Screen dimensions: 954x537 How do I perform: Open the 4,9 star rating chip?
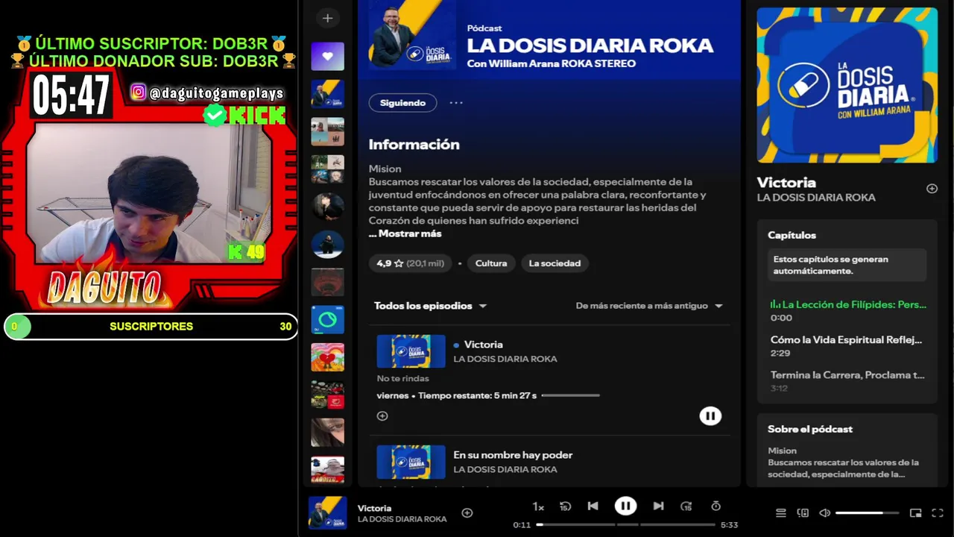coord(410,263)
